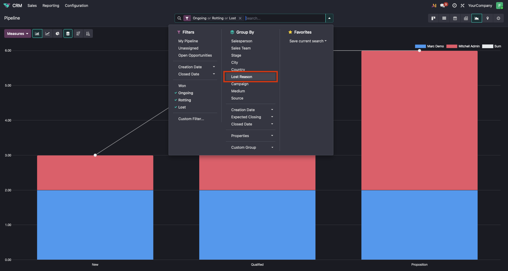This screenshot has width=508, height=271.
Task: Open the Pivot table view icon
Action: 466,18
